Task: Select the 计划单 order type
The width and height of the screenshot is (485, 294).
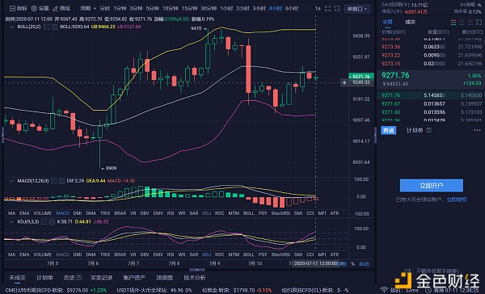Action: (415, 130)
